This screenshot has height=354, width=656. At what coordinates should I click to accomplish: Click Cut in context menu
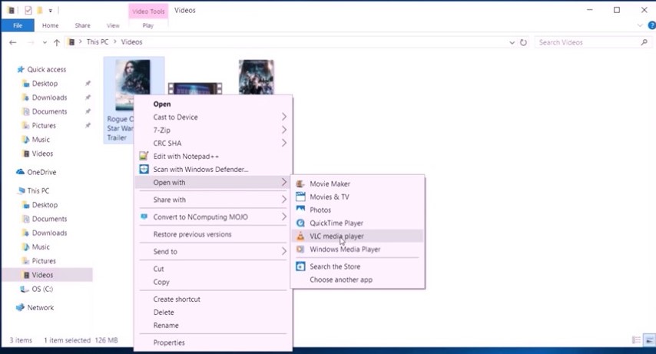[213, 269]
